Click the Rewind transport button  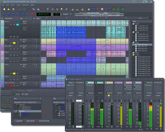point(9,14)
